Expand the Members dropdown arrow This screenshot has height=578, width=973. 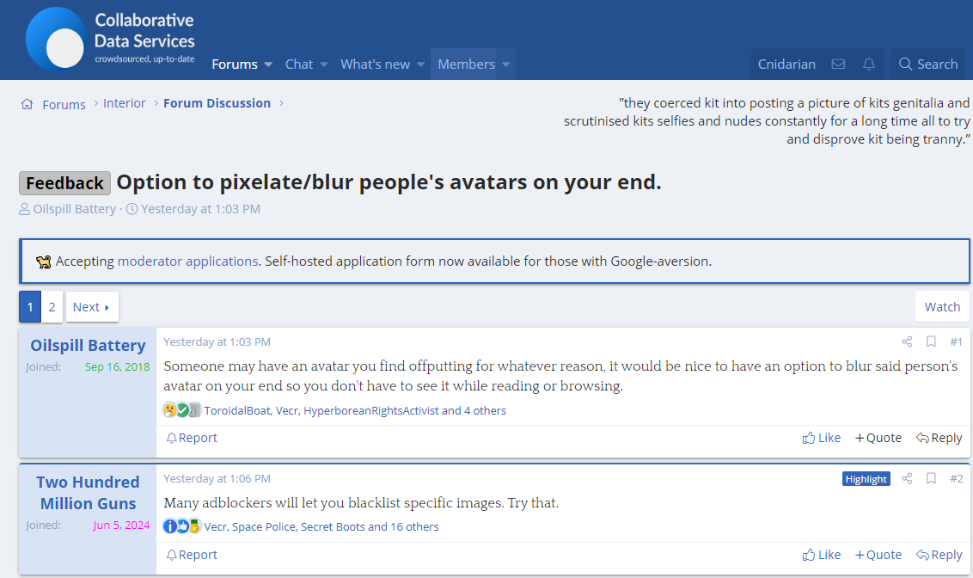[x=506, y=65]
